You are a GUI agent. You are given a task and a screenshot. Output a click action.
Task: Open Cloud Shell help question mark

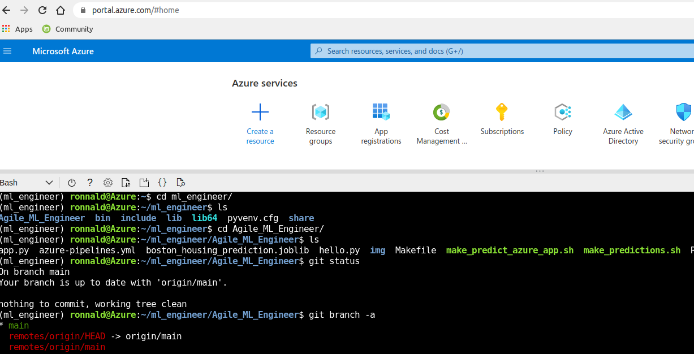pos(89,183)
